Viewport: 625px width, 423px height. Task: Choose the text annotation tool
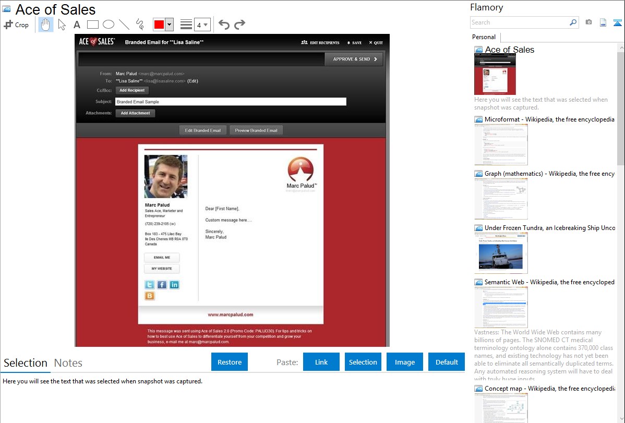pos(77,25)
